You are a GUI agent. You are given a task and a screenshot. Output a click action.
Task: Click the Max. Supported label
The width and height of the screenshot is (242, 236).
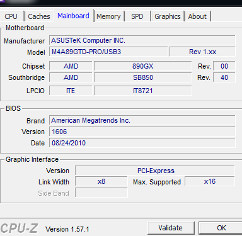click(157, 182)
